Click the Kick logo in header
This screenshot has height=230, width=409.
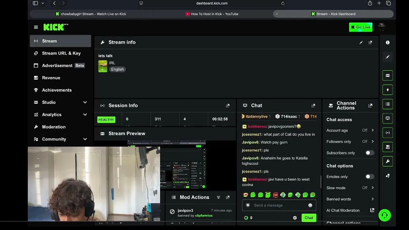point(56,27)
